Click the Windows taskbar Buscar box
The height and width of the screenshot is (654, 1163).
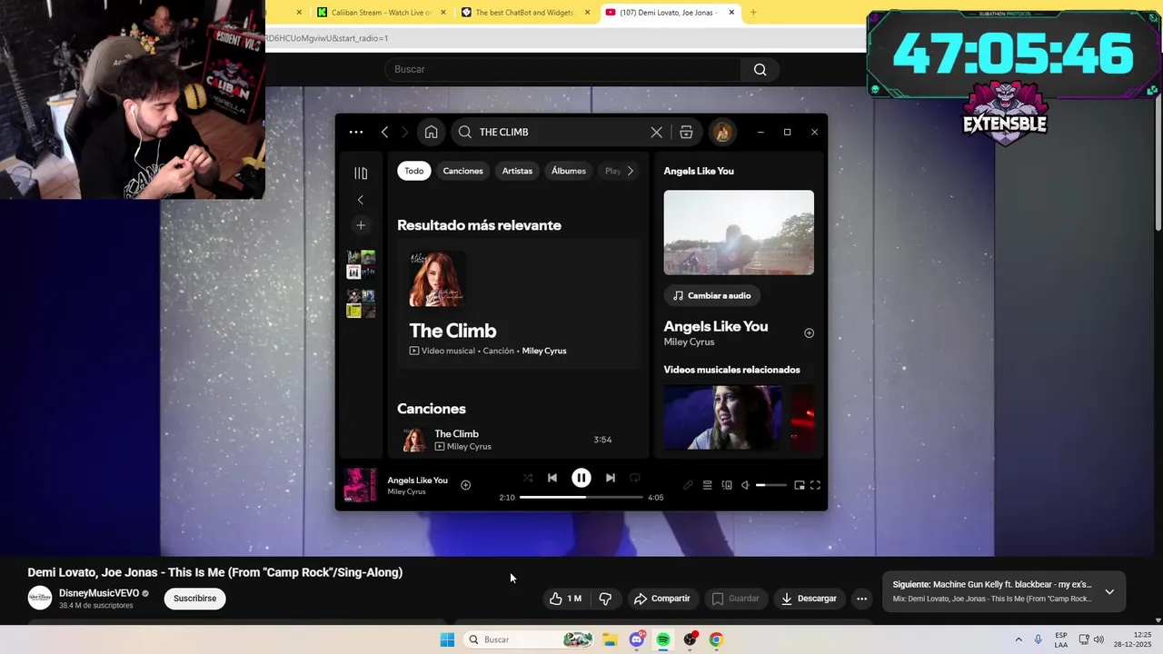[x=530, y=639]
